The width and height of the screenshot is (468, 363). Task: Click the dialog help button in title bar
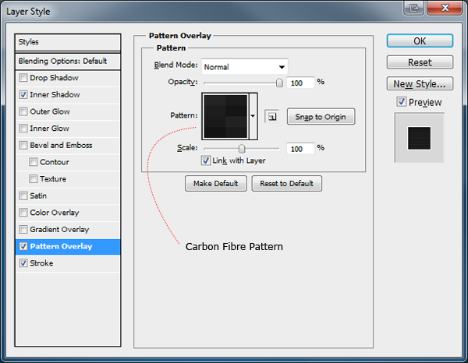point(414,8)
